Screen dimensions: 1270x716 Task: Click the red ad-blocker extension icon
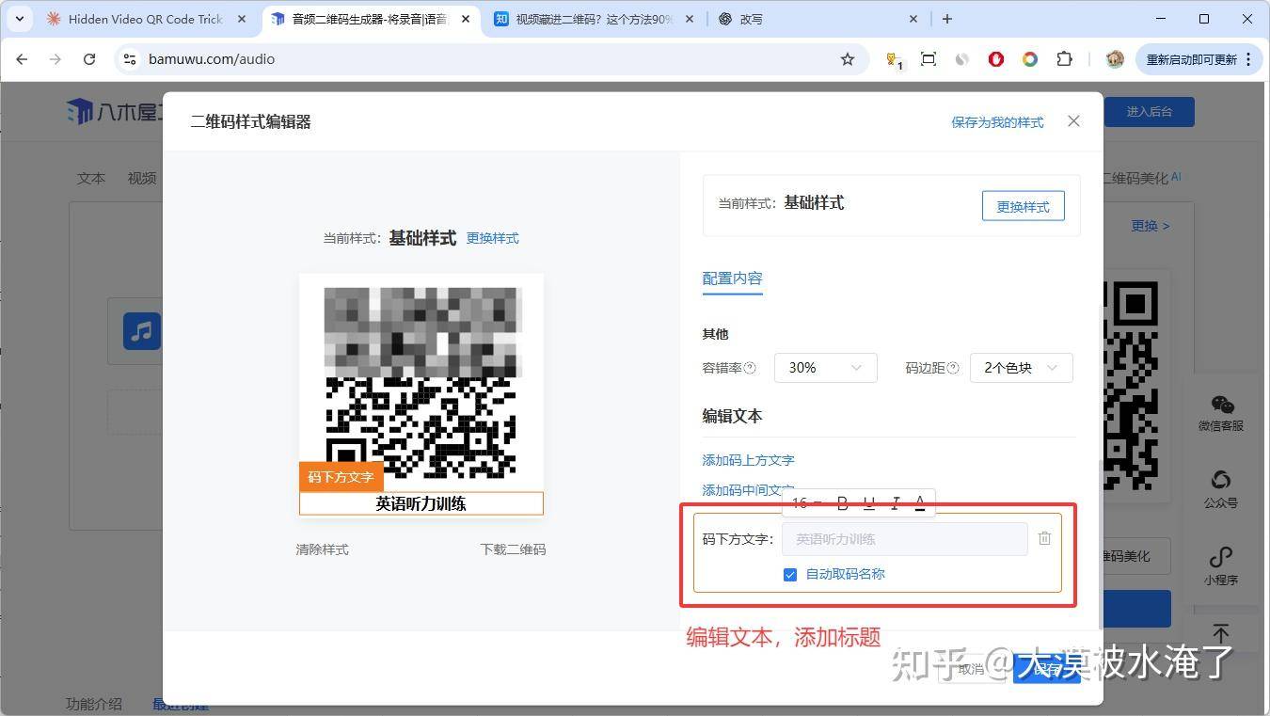[996, 59]
